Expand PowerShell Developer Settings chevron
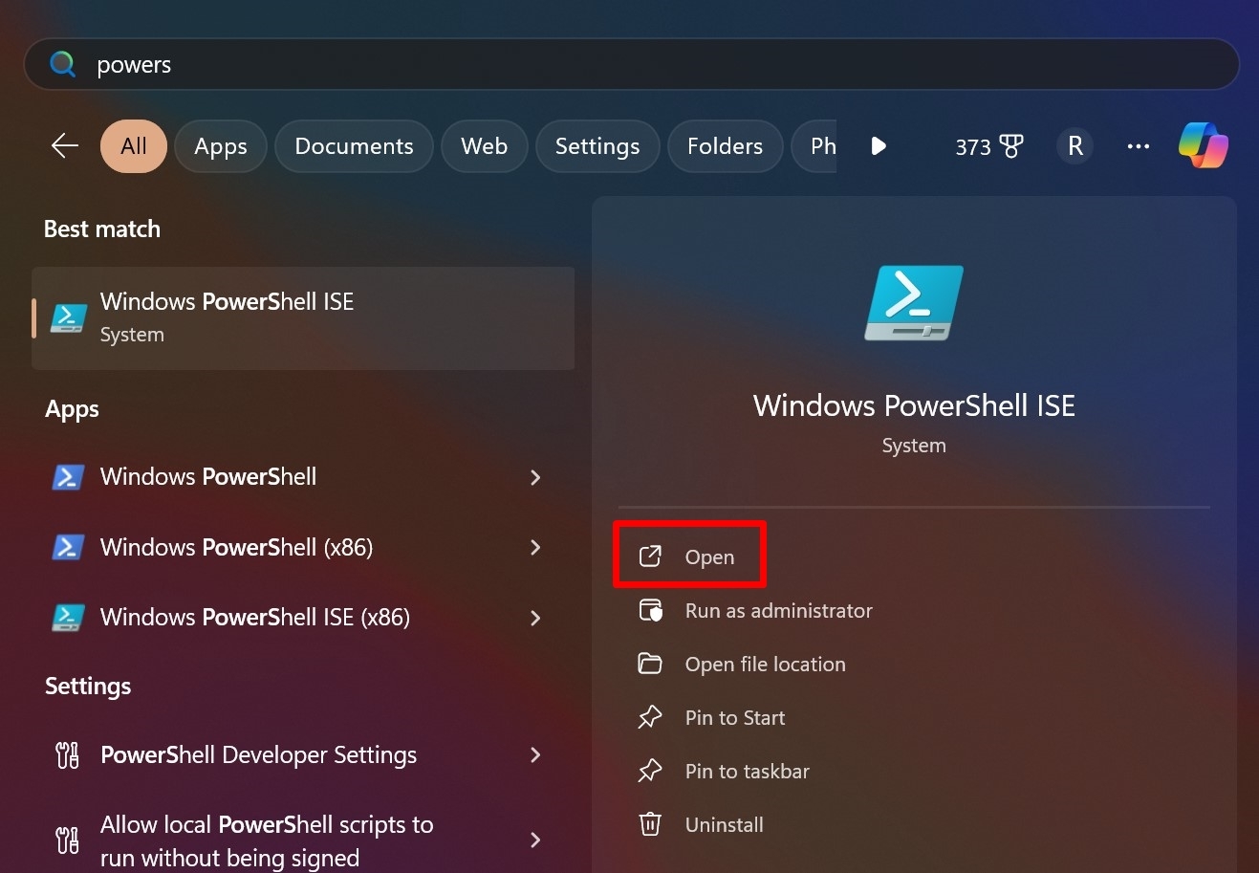The image size is (1259, 873). point(535,754)
